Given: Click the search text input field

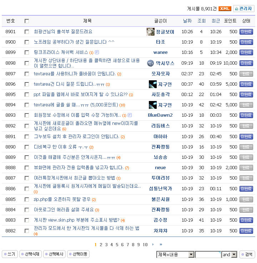Looking at the screenshot, I should (x=208, y=254).
